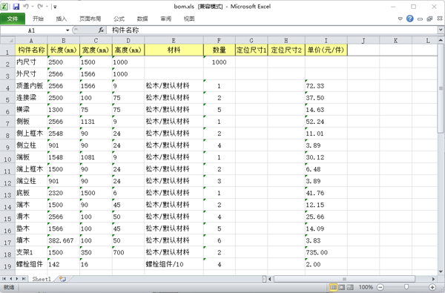The image size is (445, 293).
Task: Open Excel Help question mark icon
Action: tap(410, 19)
